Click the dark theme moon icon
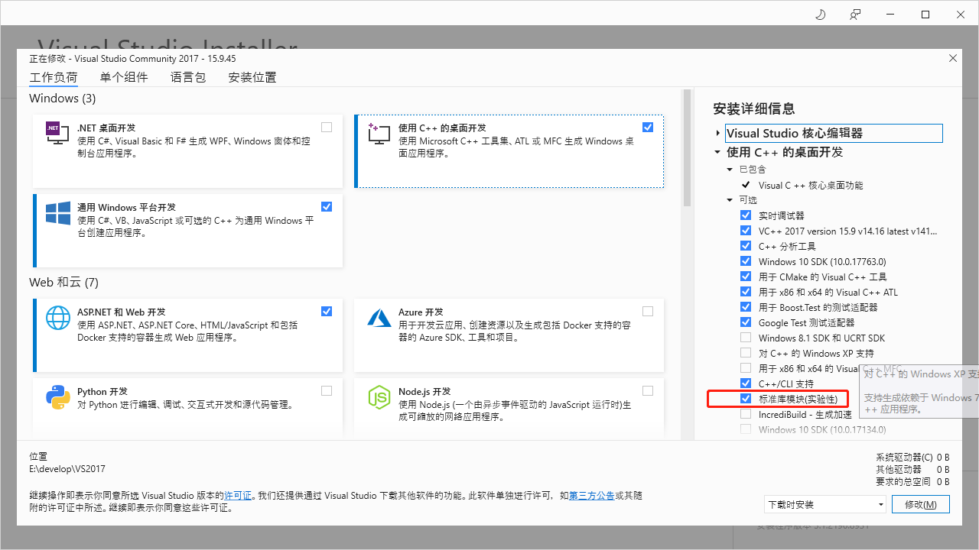This screenshot has width=979, height=550. point(820,14)
